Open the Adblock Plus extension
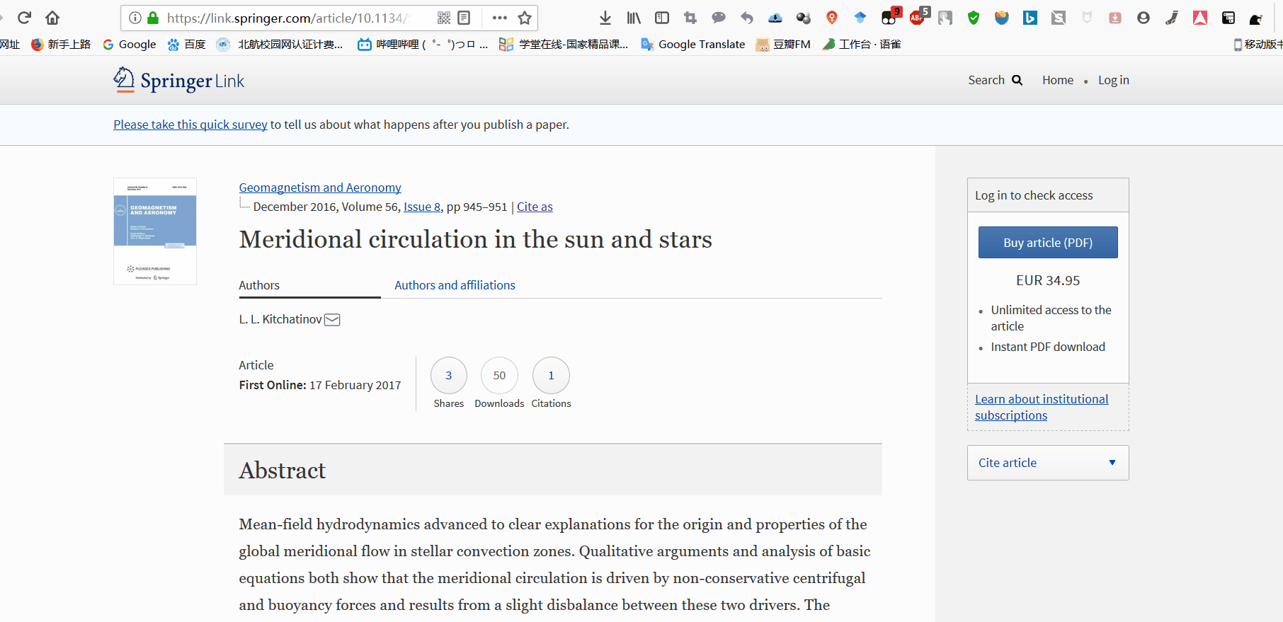Viewport: 1283px width, 622px height. (918, 17)
